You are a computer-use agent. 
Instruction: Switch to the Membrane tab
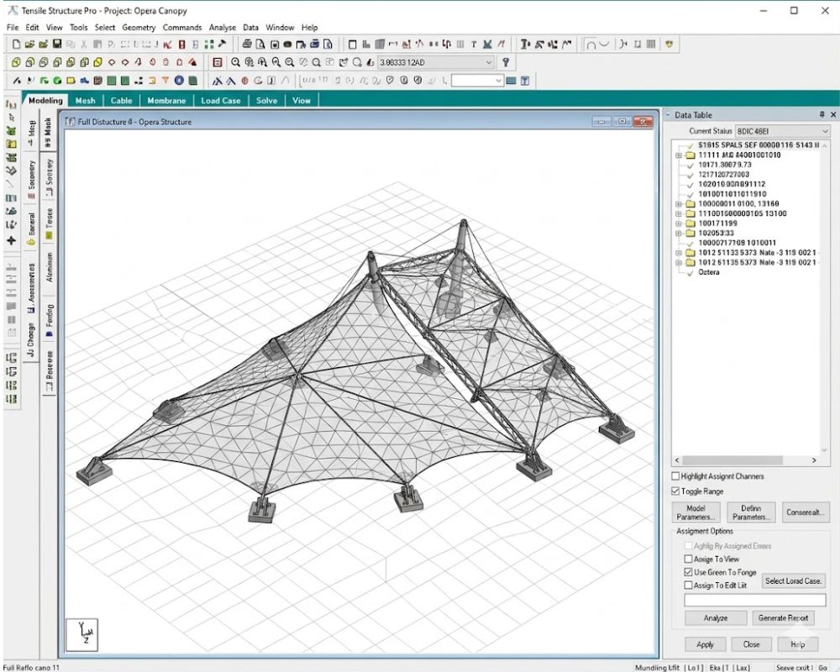pyautogui.click(x=166, y=101)
